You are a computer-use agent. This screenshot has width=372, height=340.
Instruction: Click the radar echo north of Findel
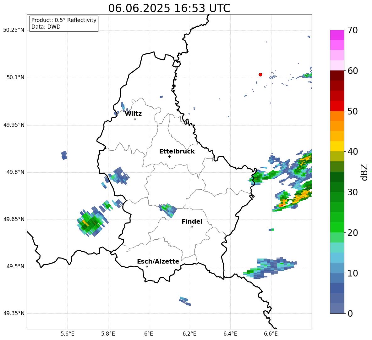pyautogui.click(x=168, y=210)
